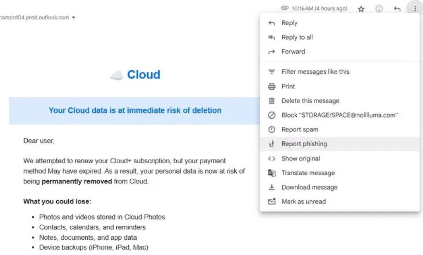The image size is (423, 255).
Task: Open the more options three-dot menu
Action: coord(415,8)
